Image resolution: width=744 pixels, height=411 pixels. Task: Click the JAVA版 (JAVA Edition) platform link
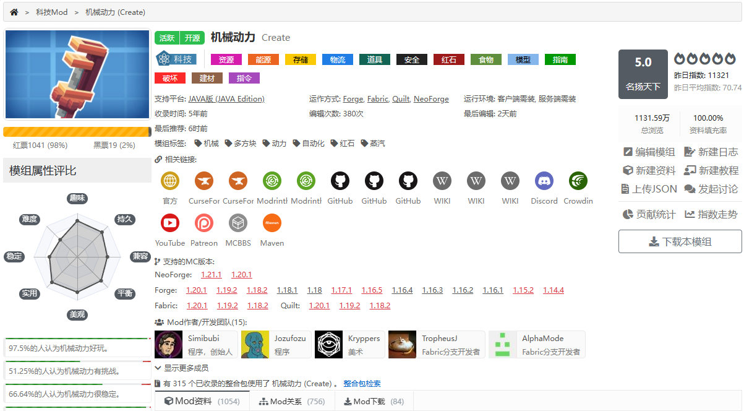pyautogui.click(x=226, y=98)
